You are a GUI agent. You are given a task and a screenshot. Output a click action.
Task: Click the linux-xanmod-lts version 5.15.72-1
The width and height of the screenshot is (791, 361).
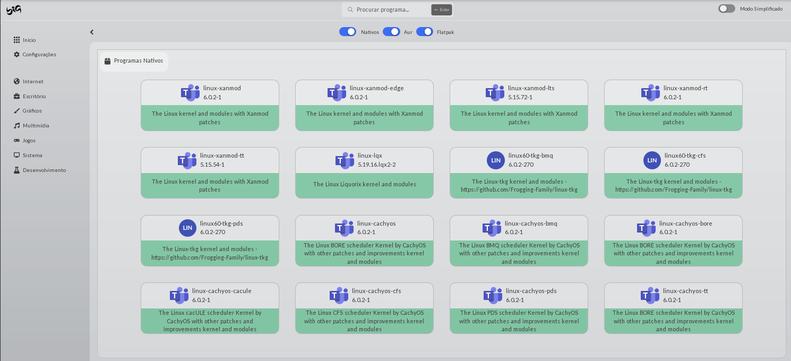coord(520,97)
